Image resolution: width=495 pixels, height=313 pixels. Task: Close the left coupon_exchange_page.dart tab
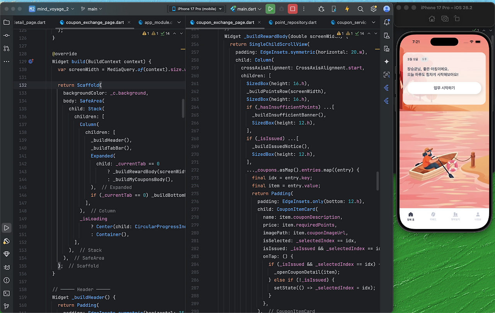pos(129,22)
